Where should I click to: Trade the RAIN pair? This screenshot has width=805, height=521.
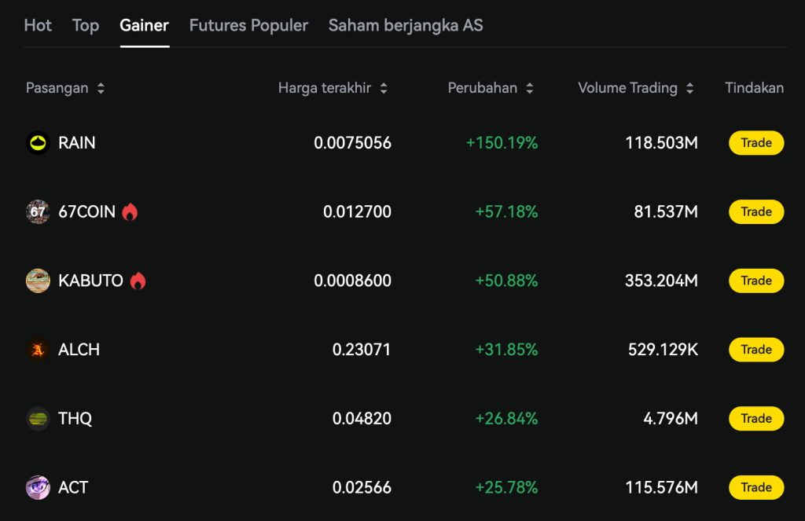click(x=755, y=143)
